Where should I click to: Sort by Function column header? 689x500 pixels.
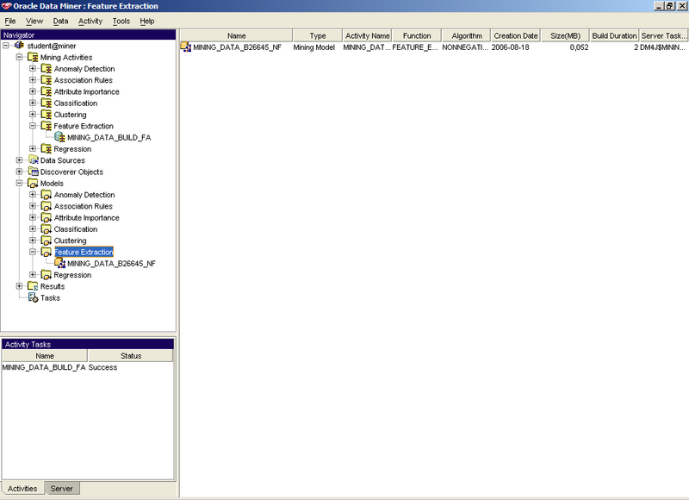417,35
